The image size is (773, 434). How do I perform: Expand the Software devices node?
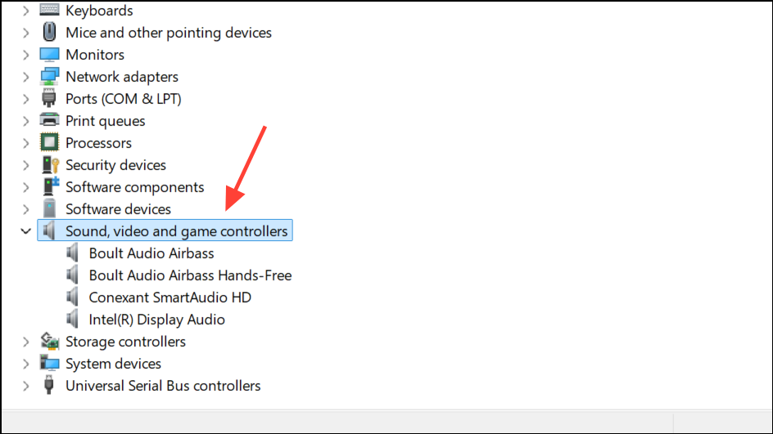tap(26, 209)
